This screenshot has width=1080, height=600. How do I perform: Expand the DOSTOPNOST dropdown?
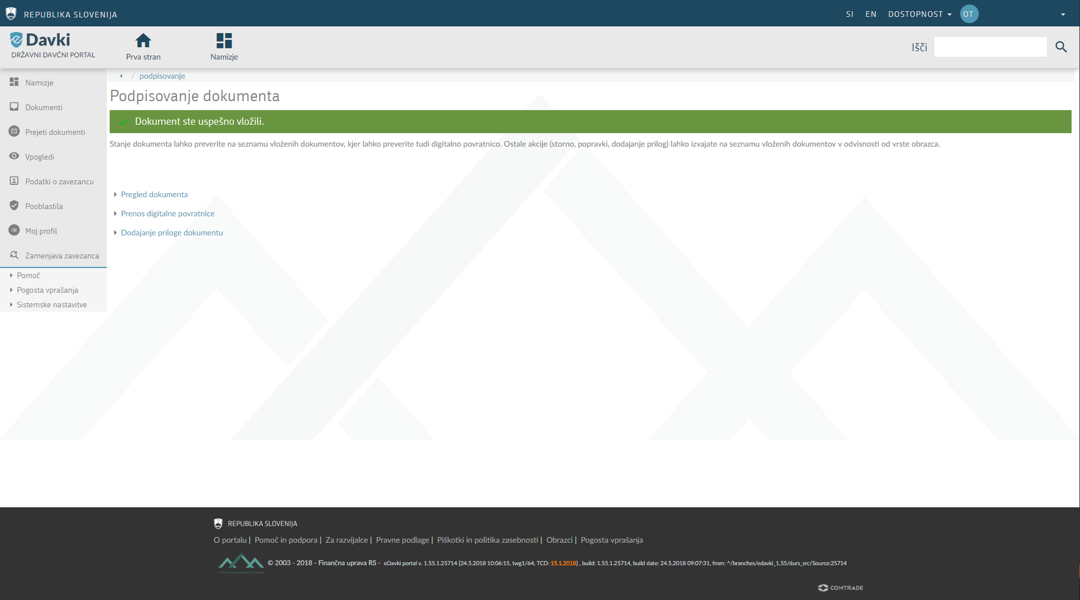(x=919, y=14)
